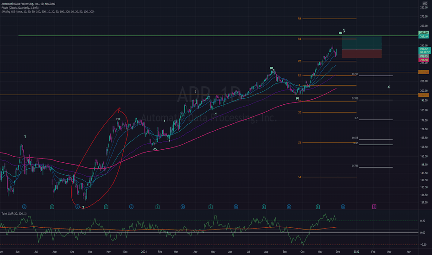Click the leftmost green E earnings marker

point(52,206)
